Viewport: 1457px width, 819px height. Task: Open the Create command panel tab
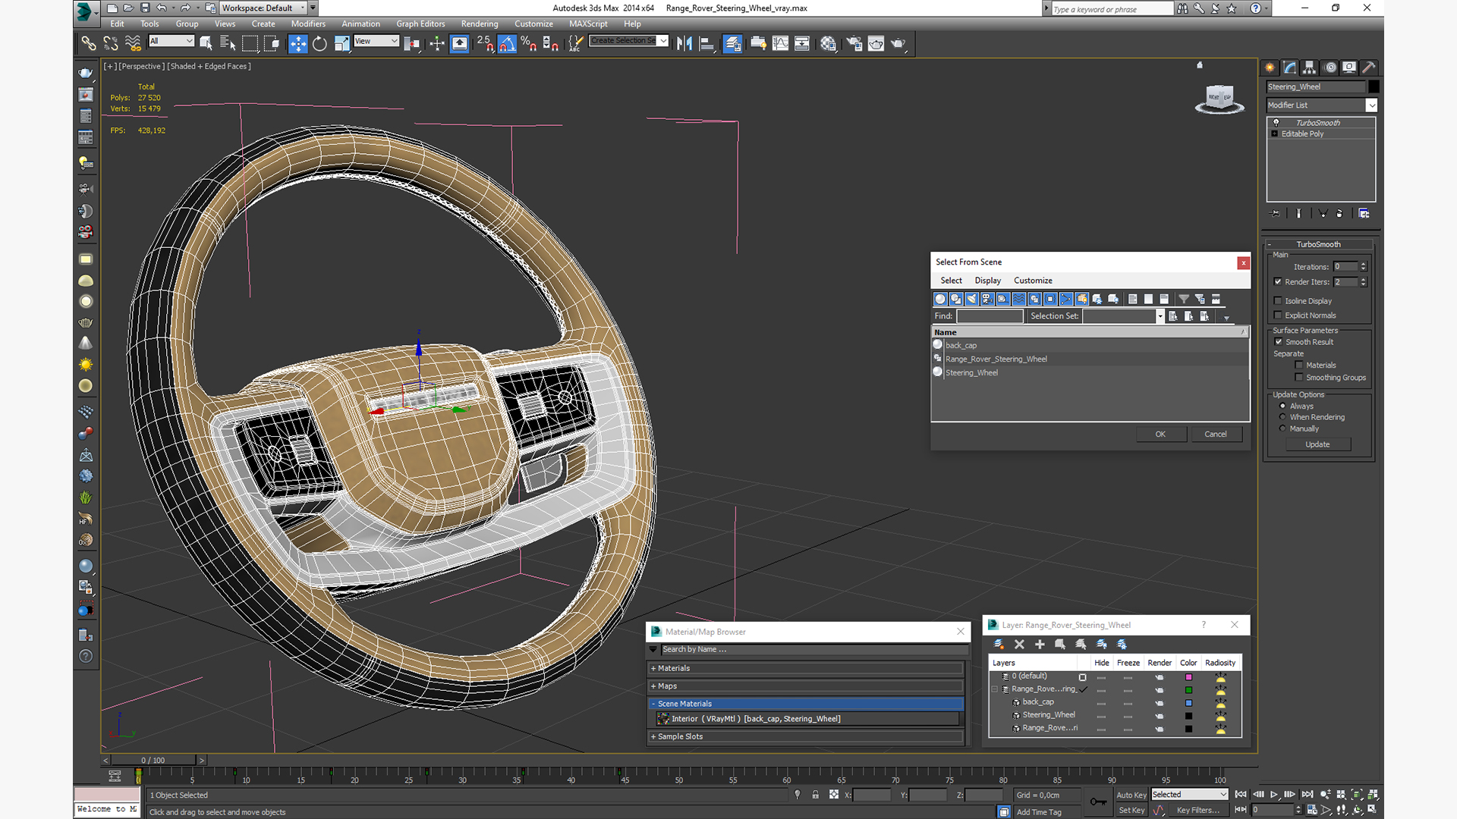click(1270, 67)
